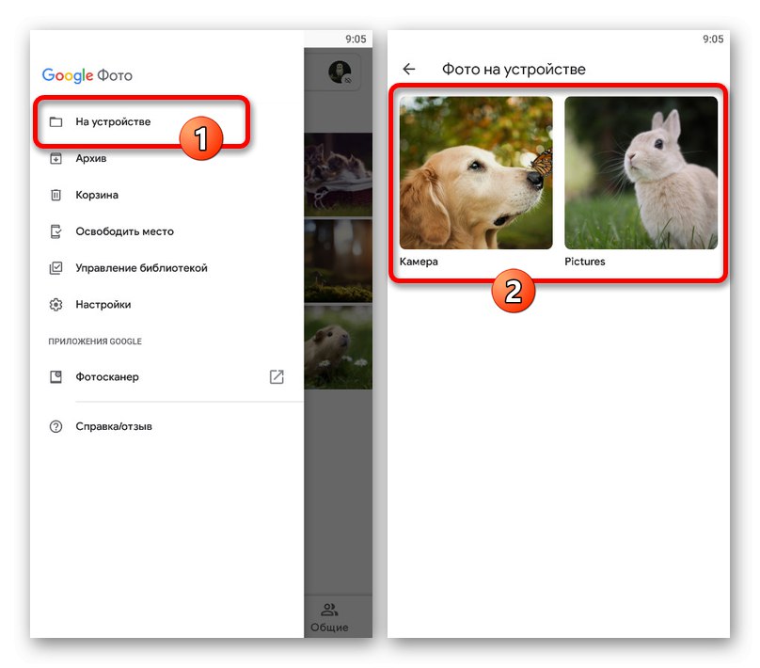Switch to the Общие tab
Image resolution: width=760 pixels, height=668 pixels.
(330, 617)
